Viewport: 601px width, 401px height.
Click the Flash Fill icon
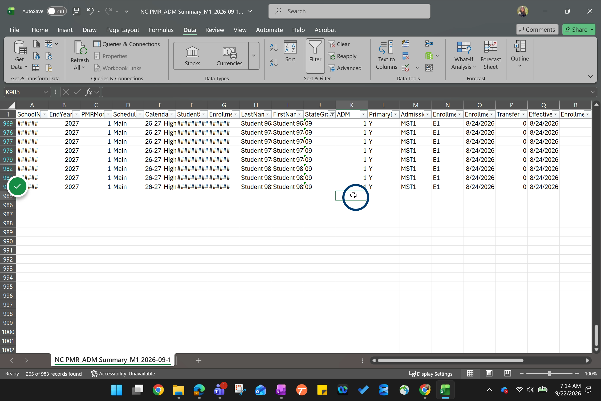(405, 43)
